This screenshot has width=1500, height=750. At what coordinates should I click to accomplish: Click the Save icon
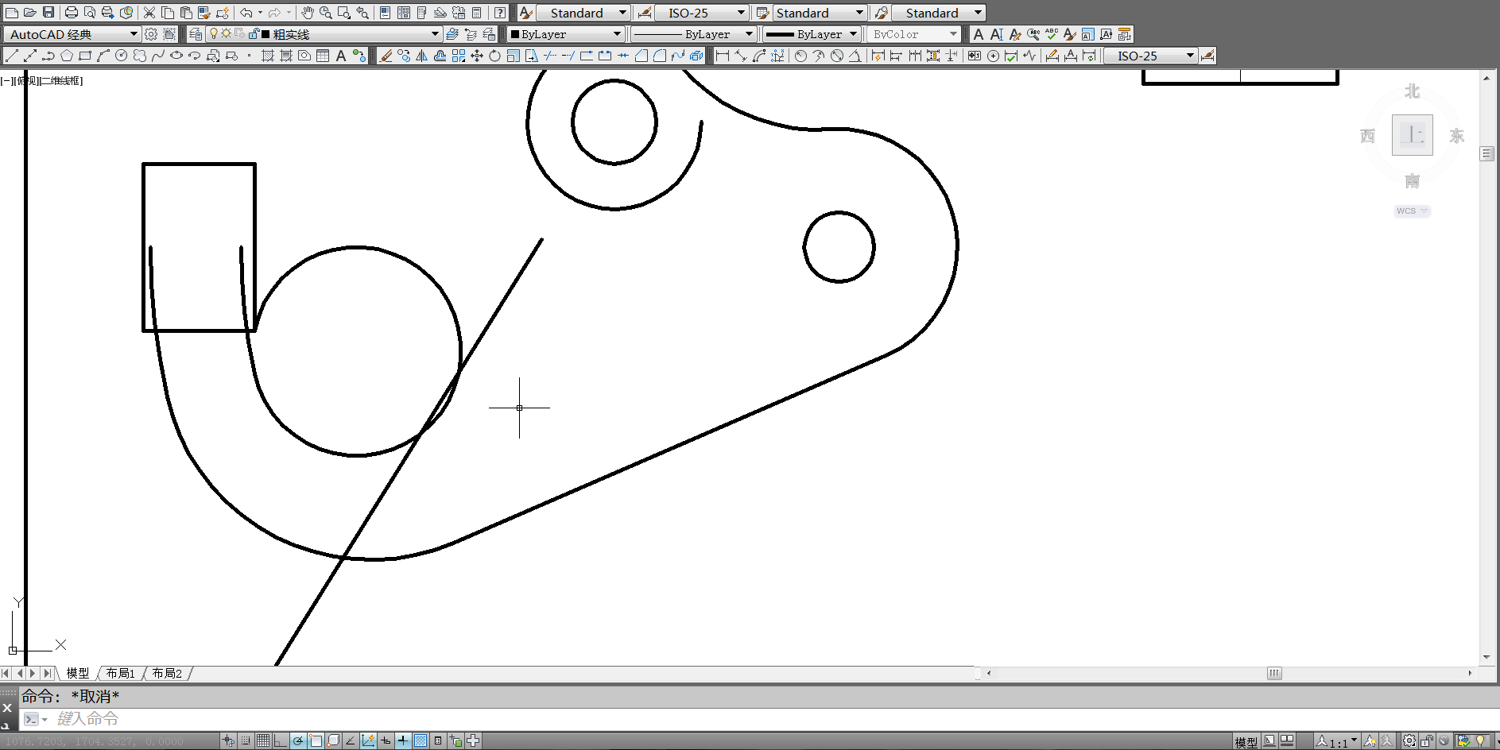[x=48, y=13]
